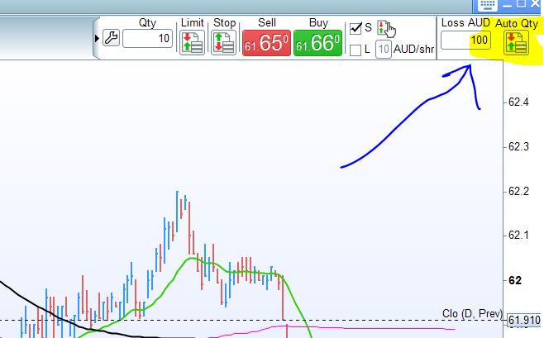Viewport: 544px width, 338px height.
Task: Click the green Buy 61.66 button
Action: 317,43
